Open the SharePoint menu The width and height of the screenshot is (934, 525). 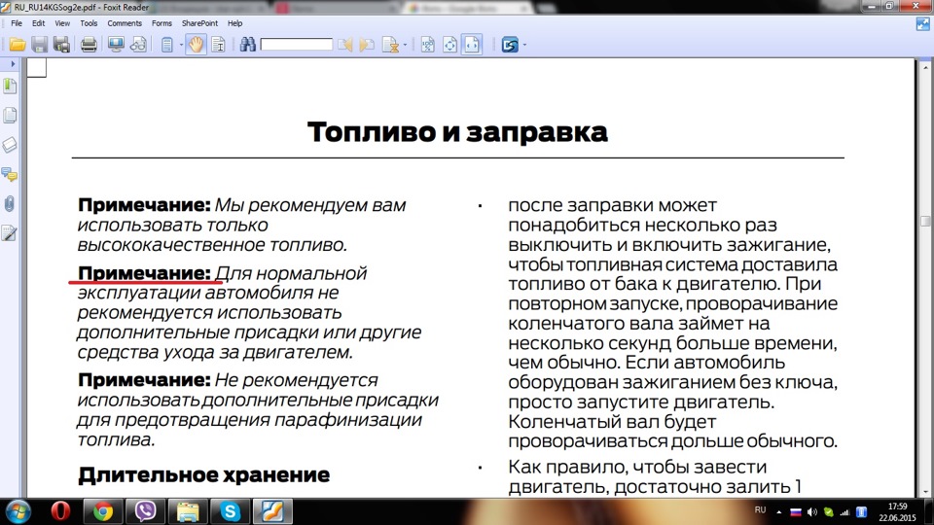[x=199, y=23]
